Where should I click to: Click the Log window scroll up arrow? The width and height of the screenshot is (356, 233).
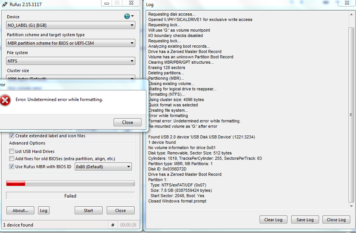click(351, 14)
